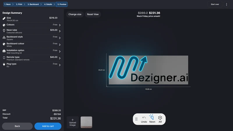Screen dimensions: 233x131
Task: Click the Black Friday price smash text
Action: 149,16
